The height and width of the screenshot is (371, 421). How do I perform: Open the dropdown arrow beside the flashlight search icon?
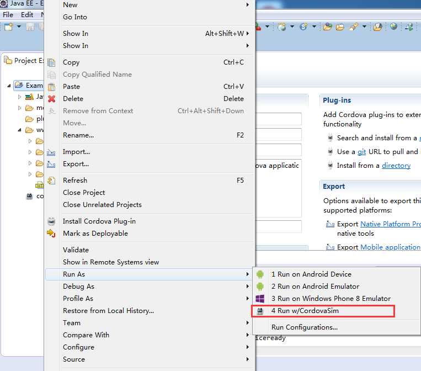click(x=364, y=26)
